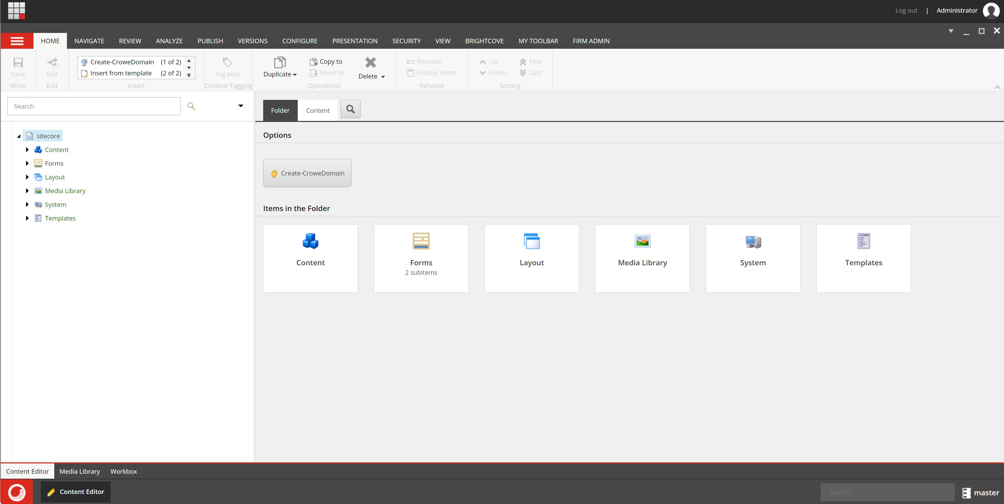Open the Delete dropdown arrow
The height and width of the screenshot is (504, 1004).
pyautogui.click(x=383, y=77)
